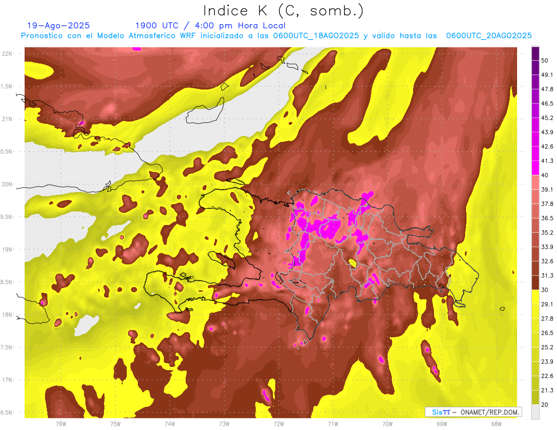557x430 pixels.
Task: Click the color bar value 33.9
Action: (547, 247)
